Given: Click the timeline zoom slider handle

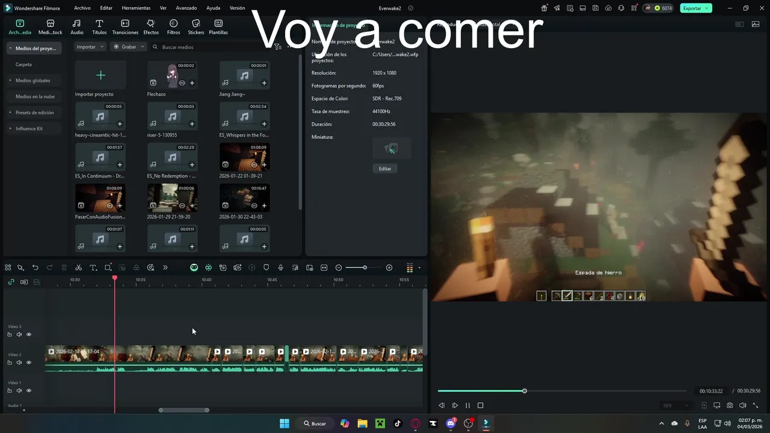Looking at the screenshot, I should tap(365, 268).
